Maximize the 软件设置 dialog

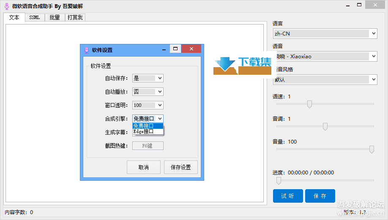175,49
